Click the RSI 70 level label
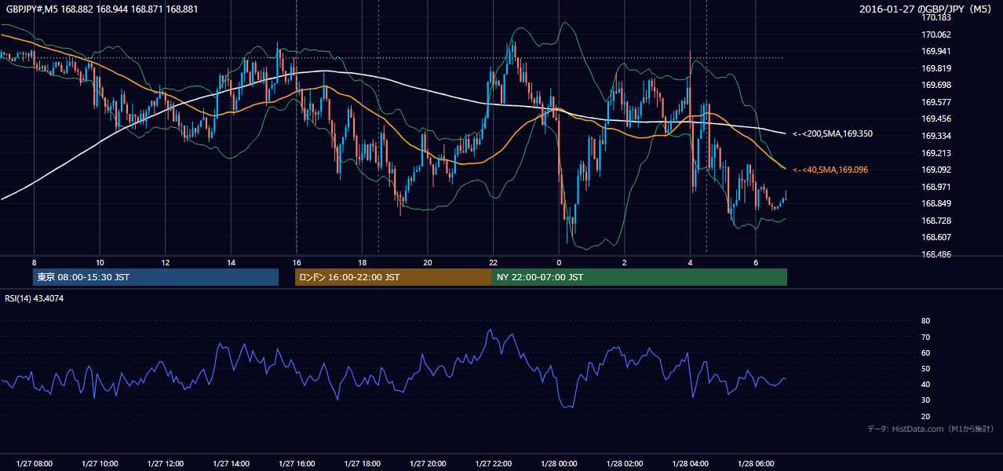 click(x=925, y=338)
